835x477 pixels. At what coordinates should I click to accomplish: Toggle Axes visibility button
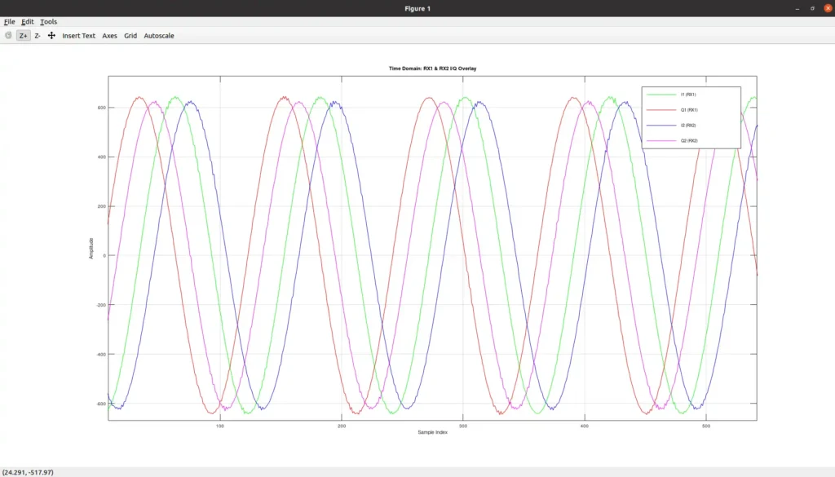point(110,36)
